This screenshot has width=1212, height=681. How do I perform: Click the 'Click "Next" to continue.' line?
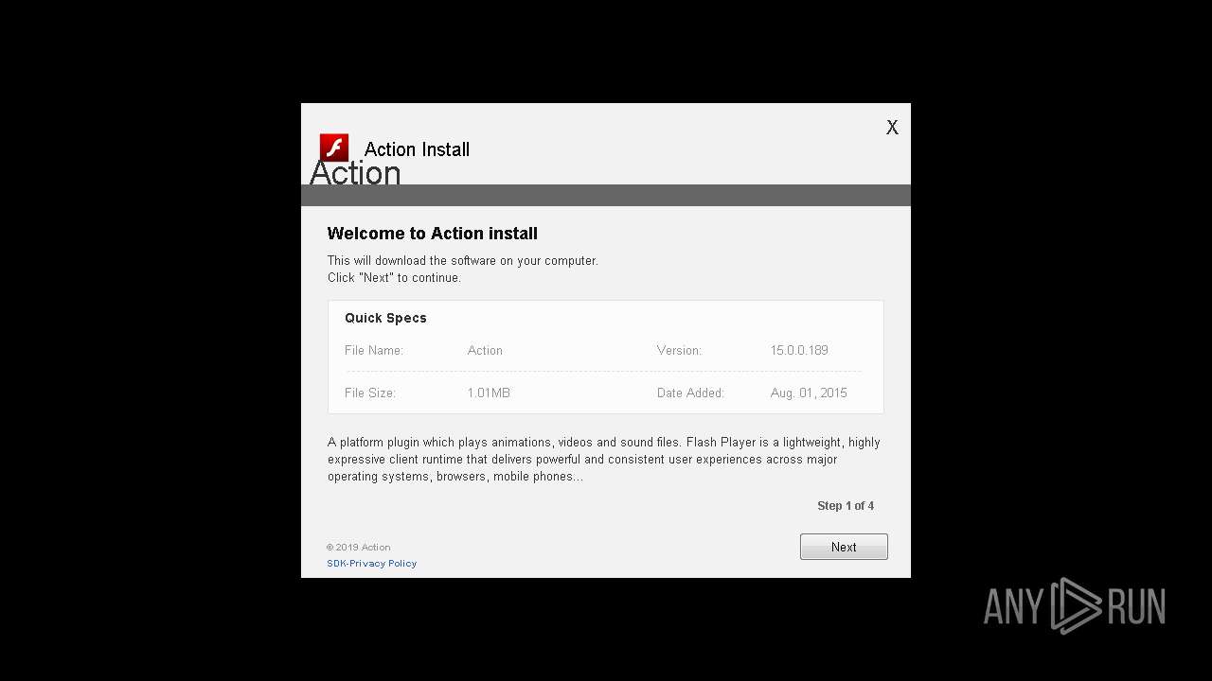tap(394, 278)
